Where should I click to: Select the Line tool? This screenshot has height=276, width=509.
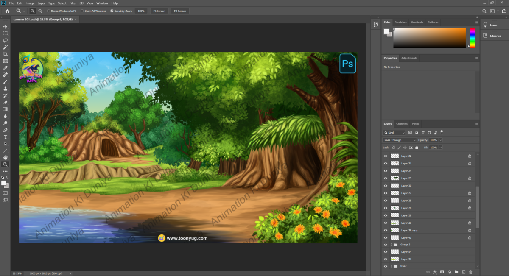[6, 151]
